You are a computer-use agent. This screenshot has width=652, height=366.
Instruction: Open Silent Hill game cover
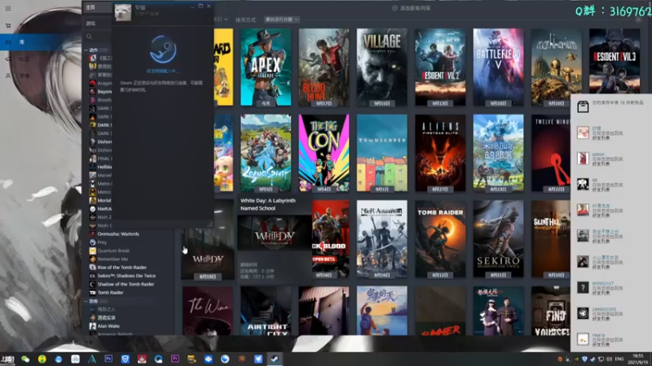pyautogui.click(x=551, y=239)
